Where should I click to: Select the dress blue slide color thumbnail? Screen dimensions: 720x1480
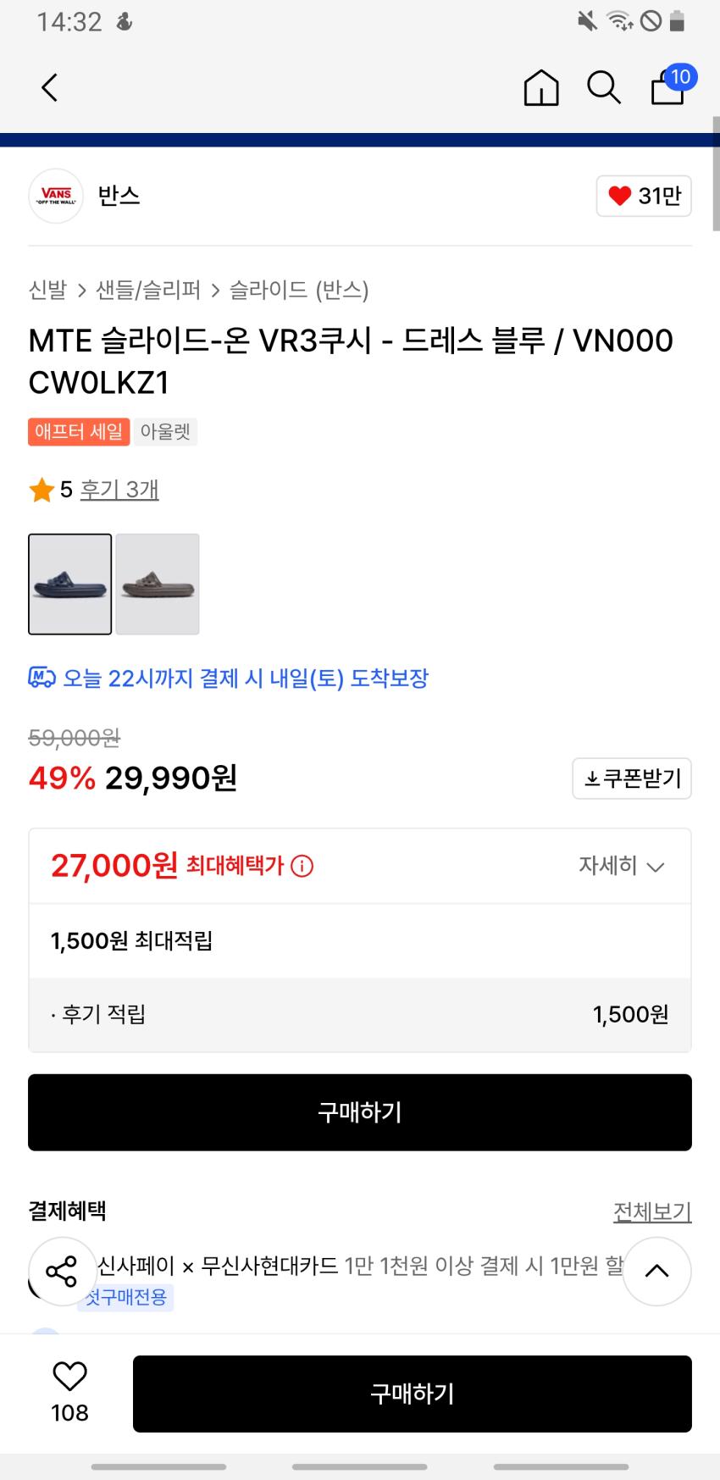coord(70,584)
